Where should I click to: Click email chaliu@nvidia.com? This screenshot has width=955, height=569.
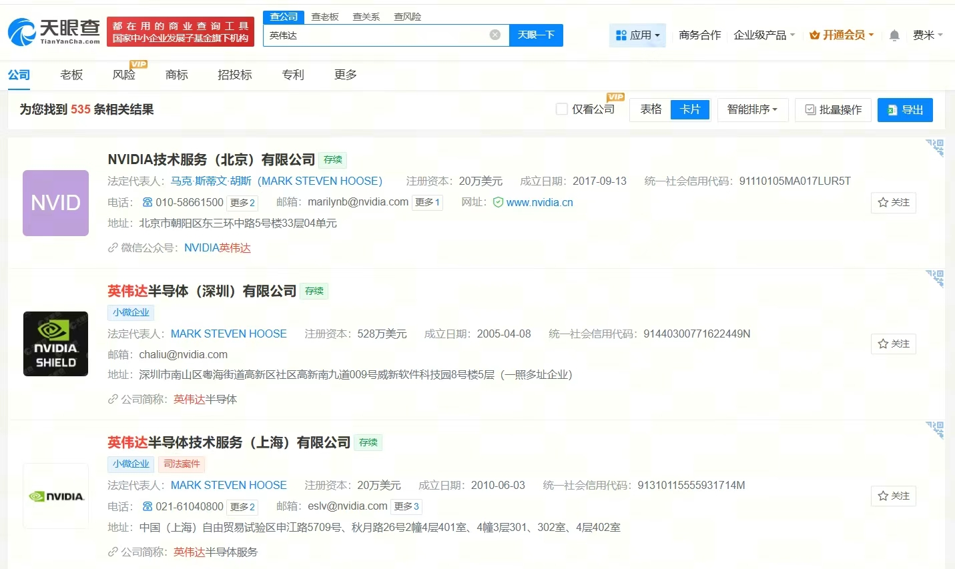(x=184, y=354)
